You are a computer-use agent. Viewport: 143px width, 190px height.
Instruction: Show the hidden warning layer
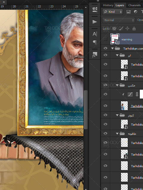pyautogui.click(x=105, y=39)
